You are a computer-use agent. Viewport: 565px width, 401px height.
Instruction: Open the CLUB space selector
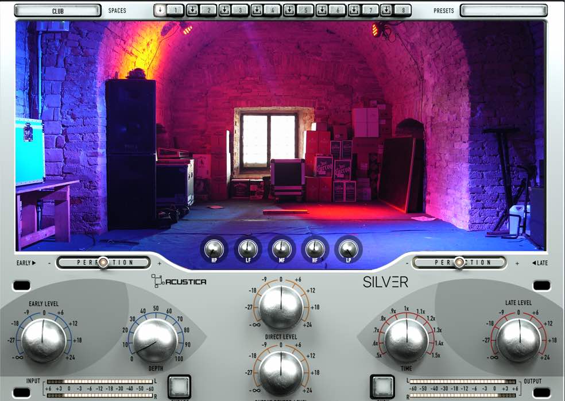(57, 10)
